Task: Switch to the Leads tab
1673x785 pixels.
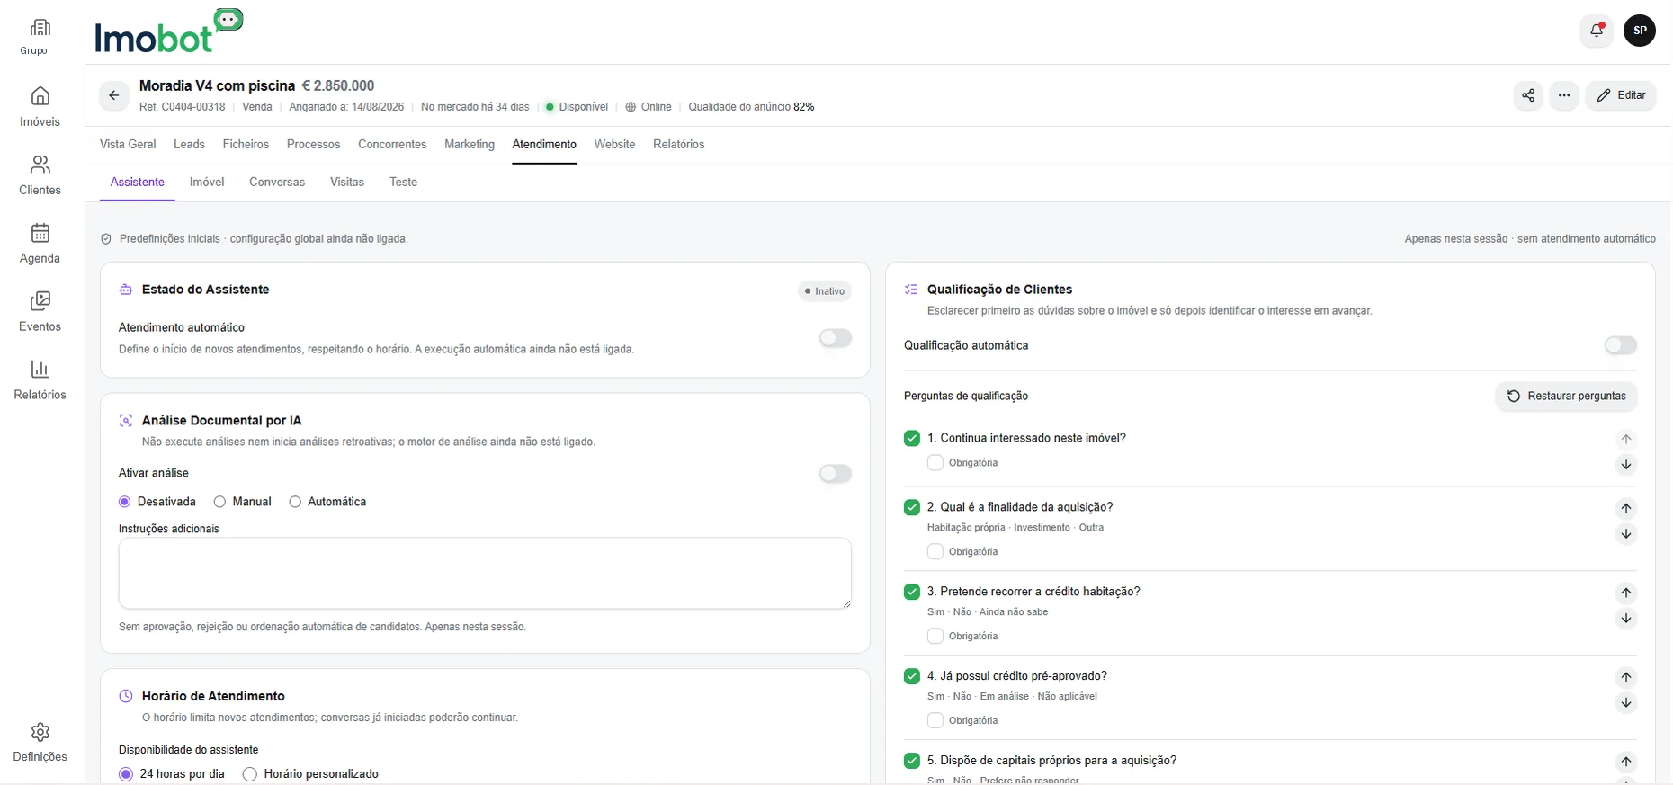Action: (189, 144)
